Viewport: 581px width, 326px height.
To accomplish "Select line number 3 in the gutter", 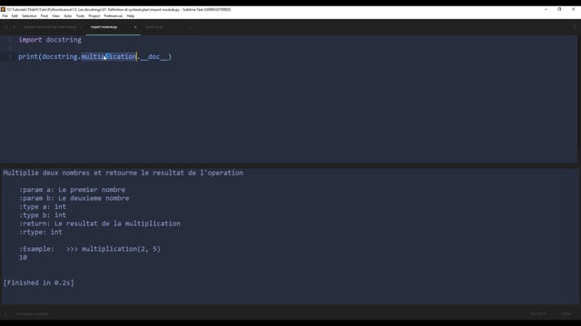I will click(10, 56).
